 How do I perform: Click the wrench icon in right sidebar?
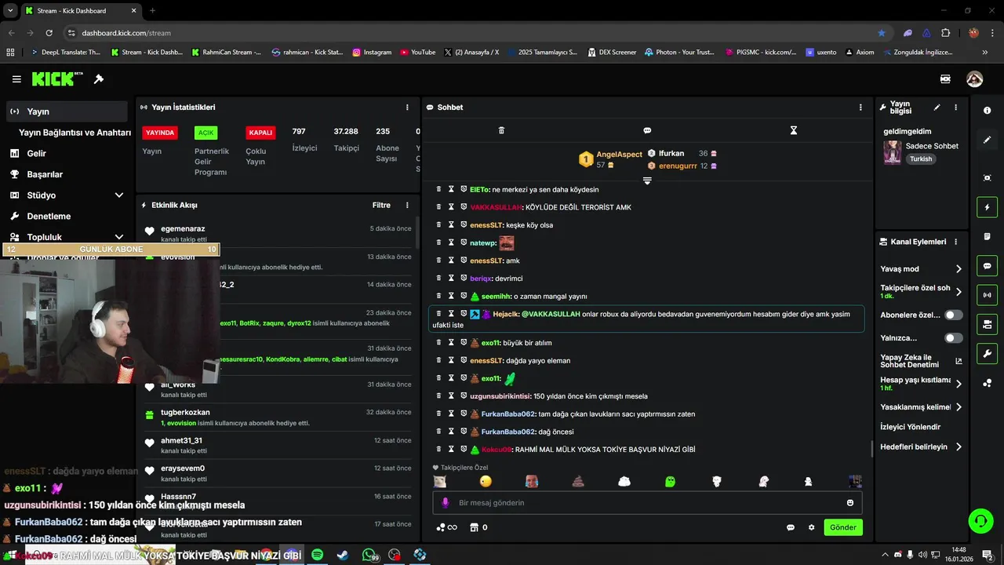point(987,353)
